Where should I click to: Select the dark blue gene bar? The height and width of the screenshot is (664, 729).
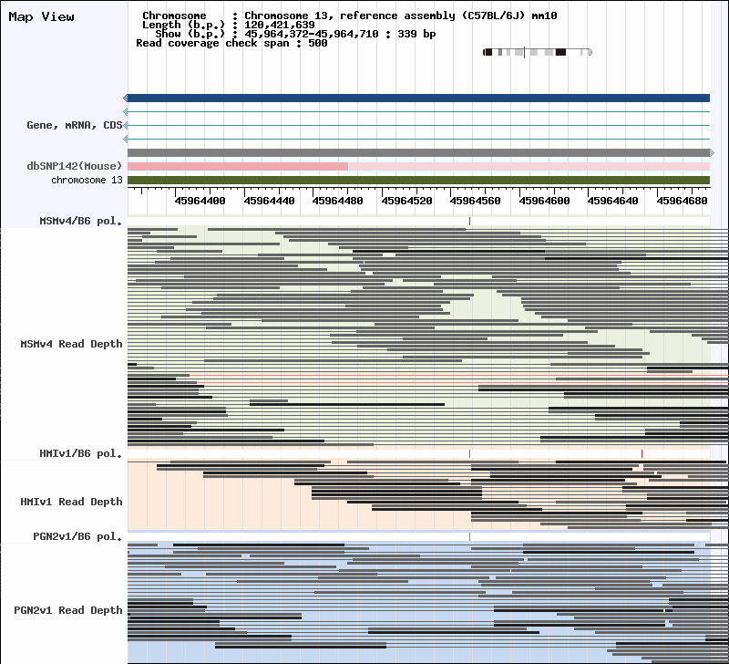pos(418,98)
